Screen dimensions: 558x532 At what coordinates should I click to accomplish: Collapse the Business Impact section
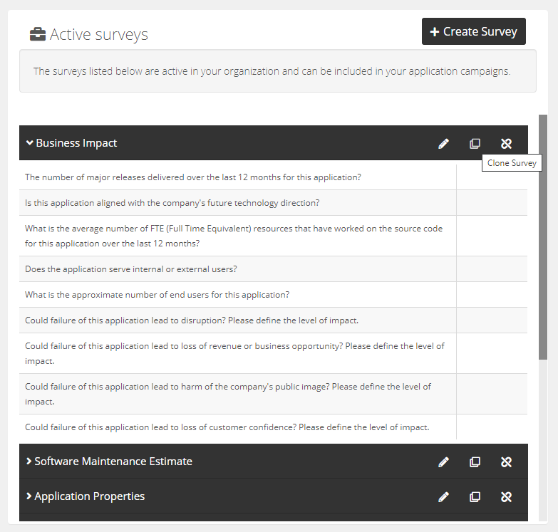(x=30, y=143)
